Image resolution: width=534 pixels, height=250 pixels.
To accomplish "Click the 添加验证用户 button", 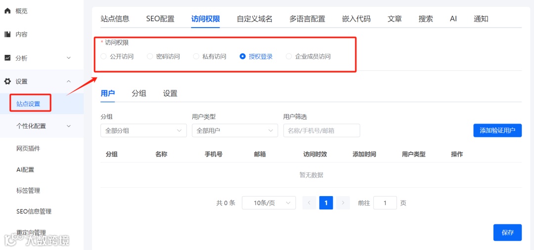I will coord(497,130).
